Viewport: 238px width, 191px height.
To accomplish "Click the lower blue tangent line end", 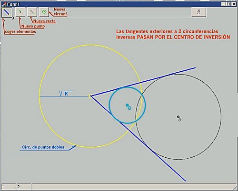I will (185, 180).
